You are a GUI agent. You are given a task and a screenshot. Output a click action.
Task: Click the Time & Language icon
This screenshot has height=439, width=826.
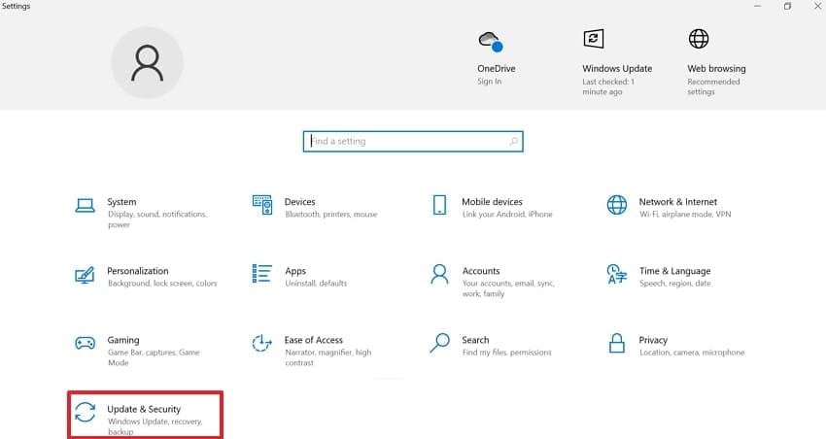[616, 274]
